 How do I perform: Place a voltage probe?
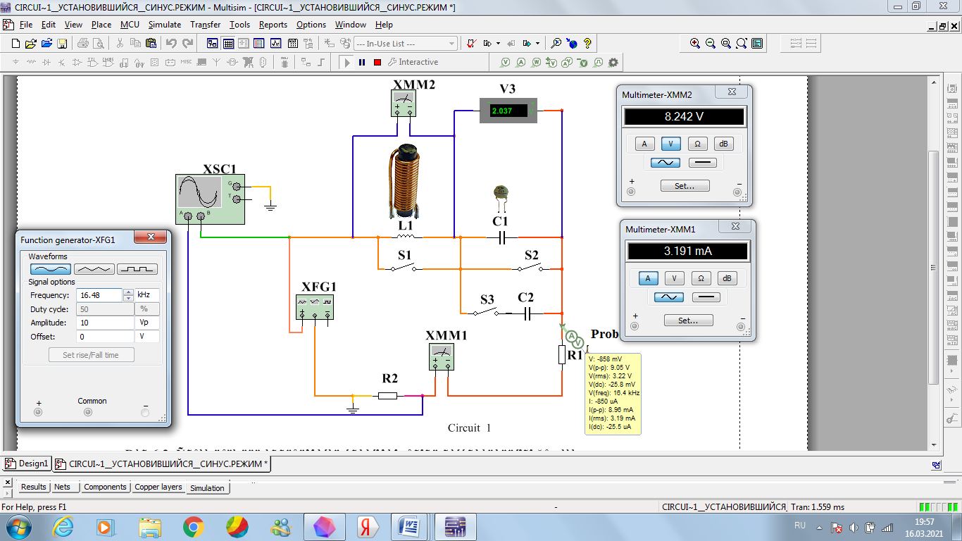[505, 62]
